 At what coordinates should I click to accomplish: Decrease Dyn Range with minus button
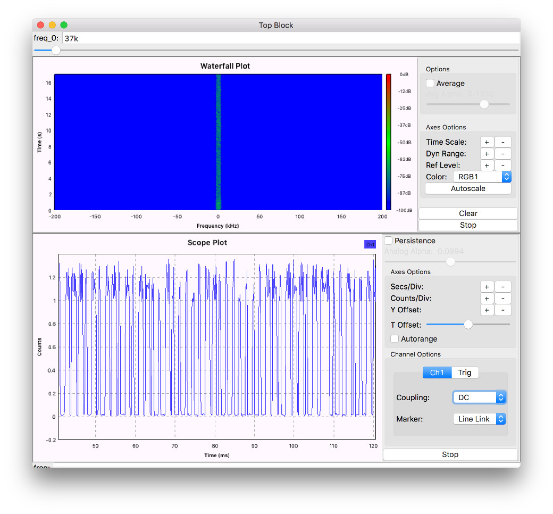click(x=503, y=154)
